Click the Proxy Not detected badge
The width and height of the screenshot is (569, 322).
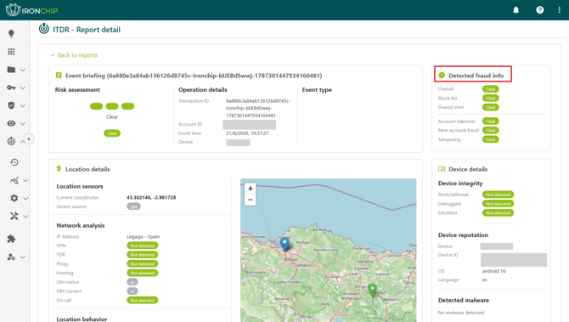coord(143,264)
